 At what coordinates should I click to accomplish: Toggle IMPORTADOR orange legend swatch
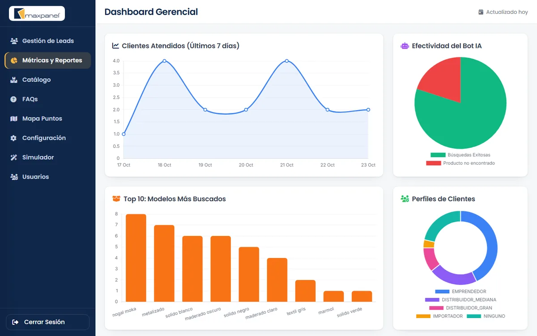pyautogui.click(x=423, y=316)
